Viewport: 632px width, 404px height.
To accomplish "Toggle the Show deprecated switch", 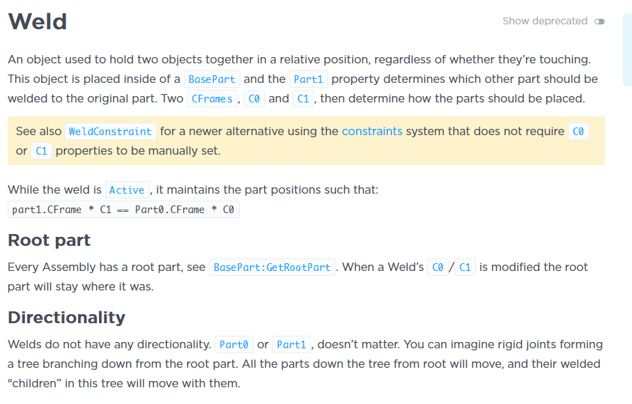I will [x=599, y=22].
